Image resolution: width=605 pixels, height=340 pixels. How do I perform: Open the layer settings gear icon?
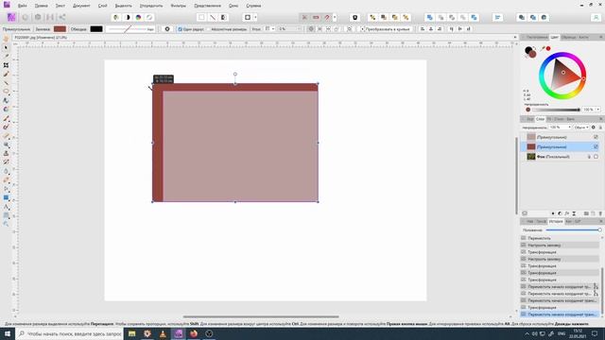point(594,127)
